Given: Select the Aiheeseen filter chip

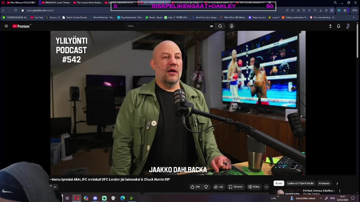Looking at the screenshot, I should click(x=325, y=183).
